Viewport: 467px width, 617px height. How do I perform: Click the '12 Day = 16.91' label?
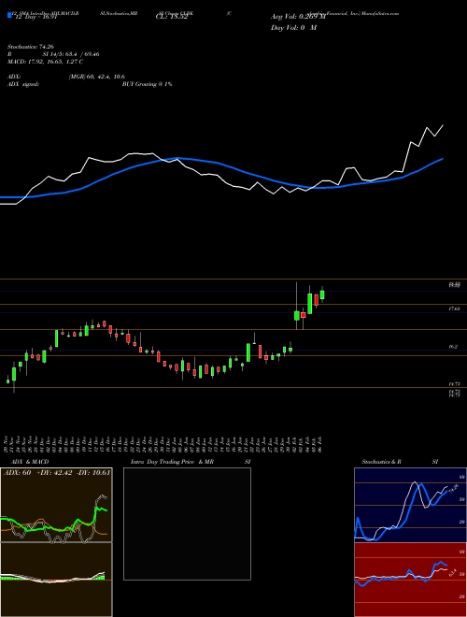tap(35, 17)
